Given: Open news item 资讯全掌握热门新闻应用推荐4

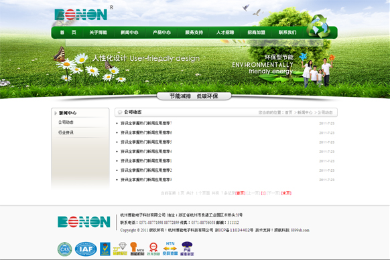Looking at the screenshot, I should click(146, 152).
